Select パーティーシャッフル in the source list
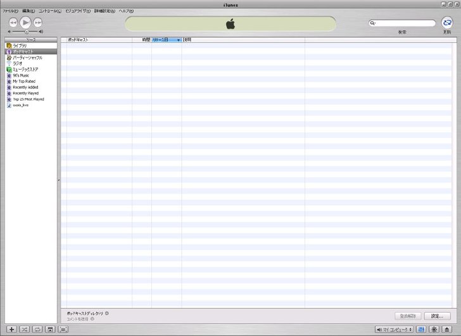461x336 pixels. tap(31, 58)
